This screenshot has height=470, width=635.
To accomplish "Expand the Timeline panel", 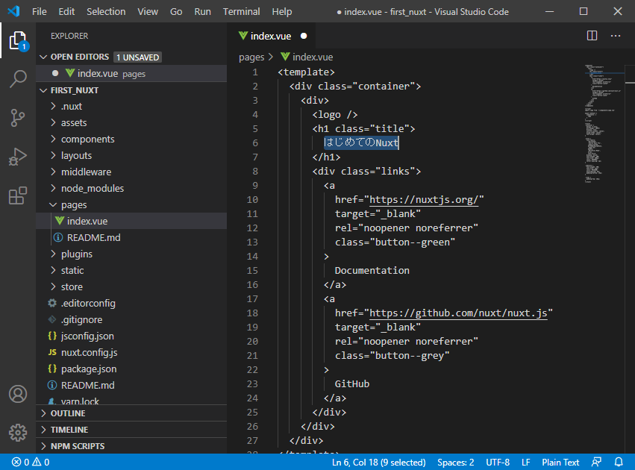I will pyautogui.click(x=132, y=430).
